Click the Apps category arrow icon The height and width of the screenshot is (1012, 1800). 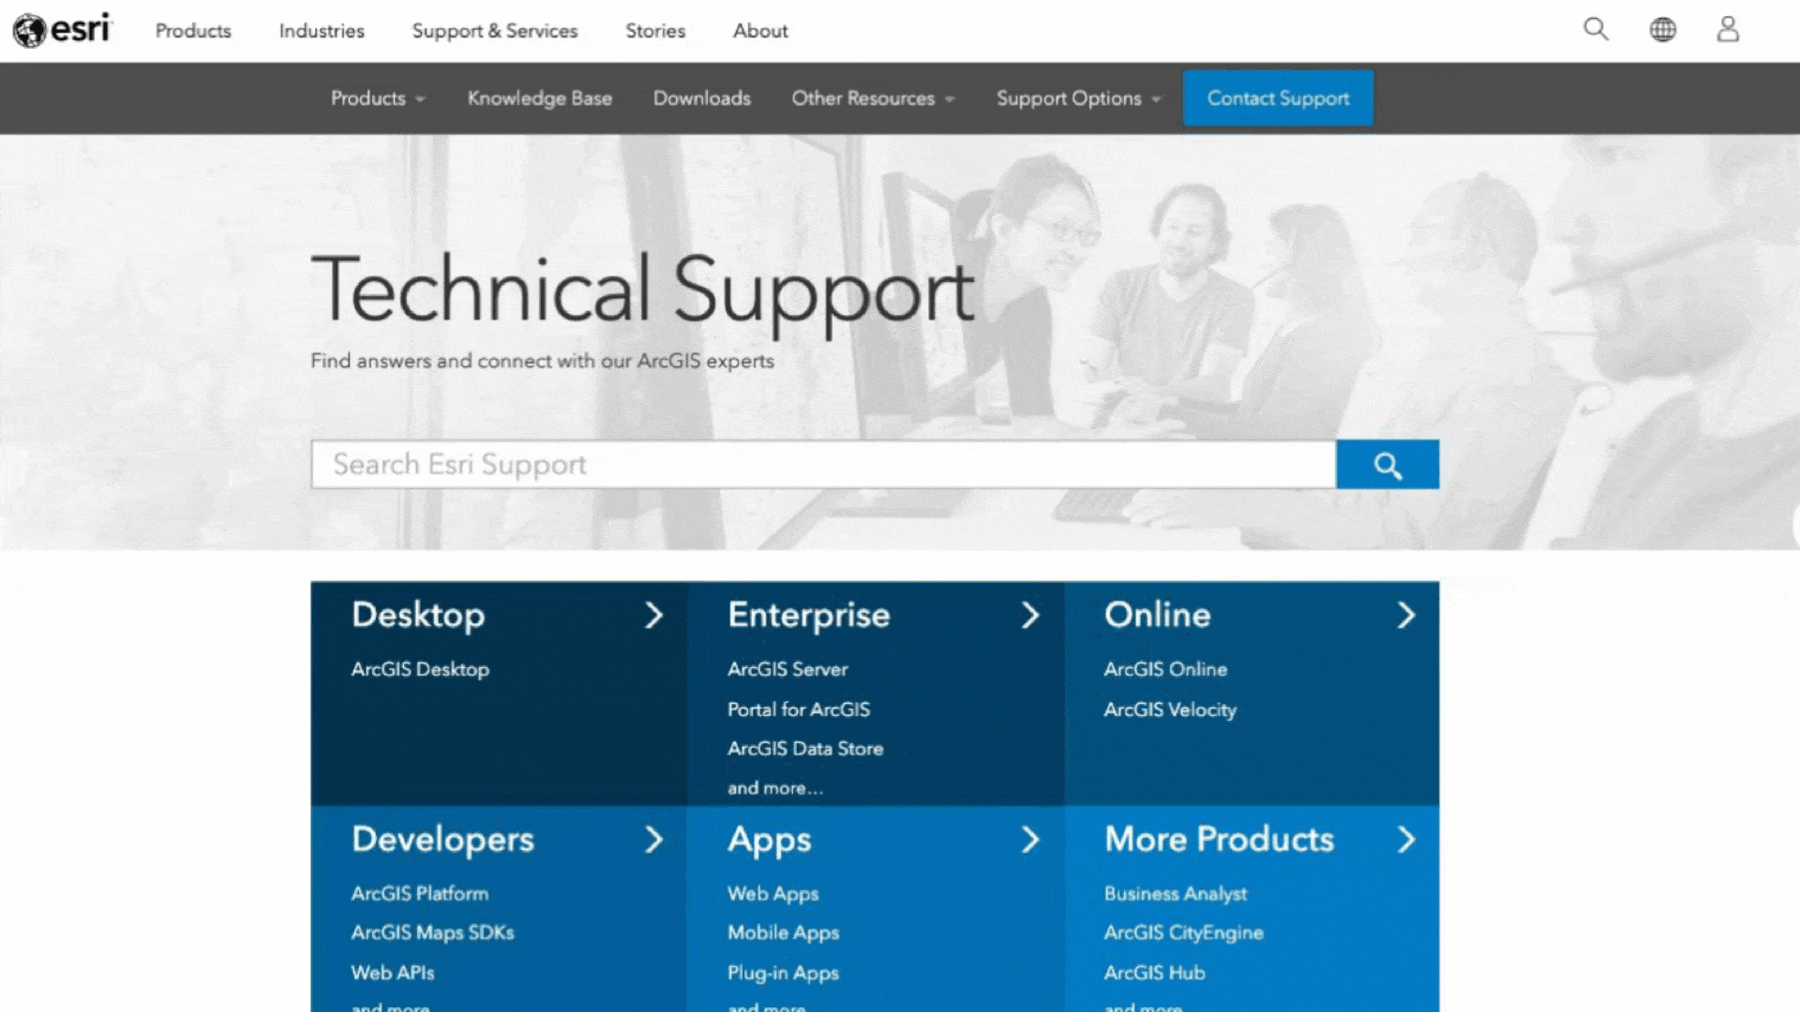click(1028, 839)
